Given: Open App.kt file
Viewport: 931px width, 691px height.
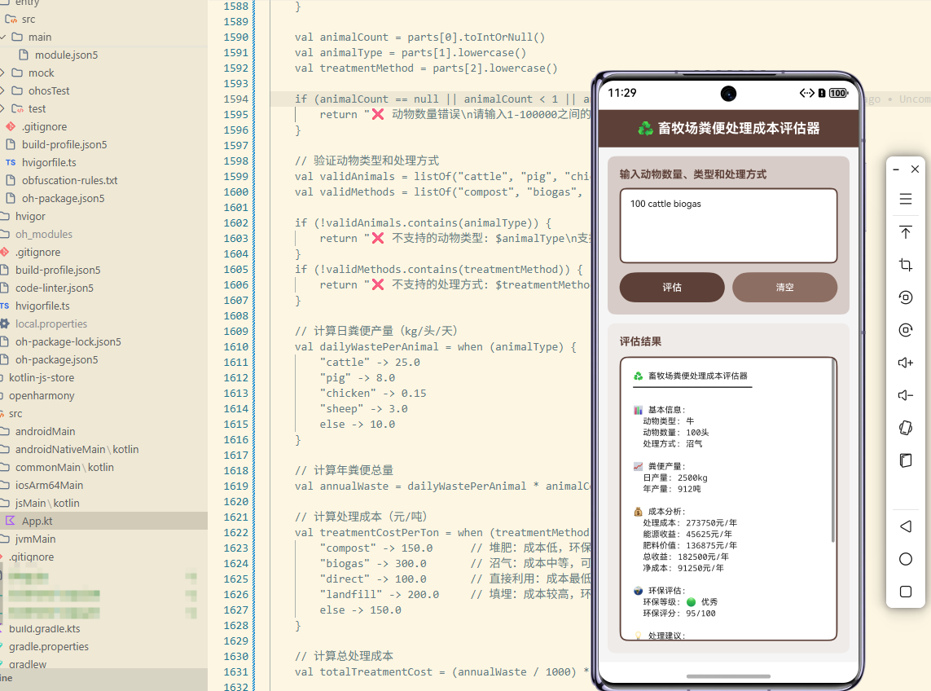Looking at the screenshot, I should (x=37, y=521).
